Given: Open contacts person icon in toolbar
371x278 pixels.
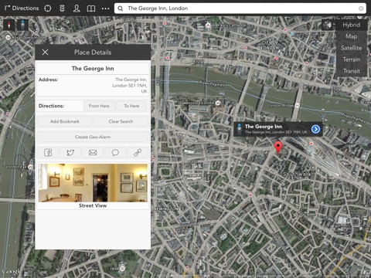Looking at the screenshot, I should (77, 8).
